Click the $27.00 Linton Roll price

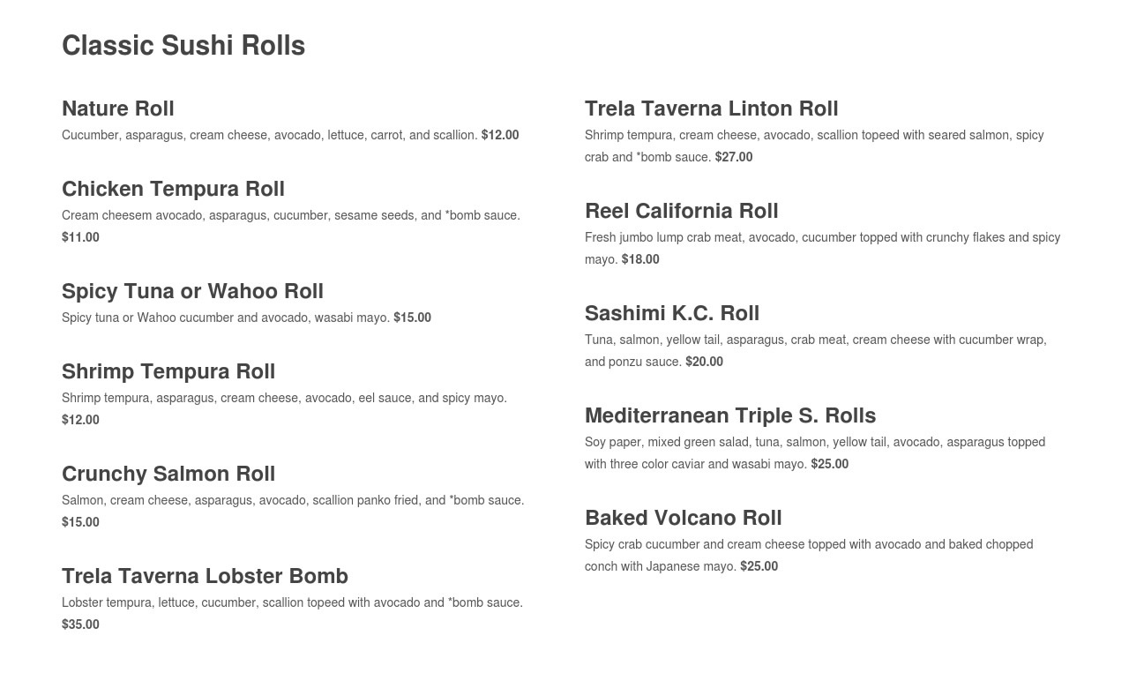coord(734,157)
